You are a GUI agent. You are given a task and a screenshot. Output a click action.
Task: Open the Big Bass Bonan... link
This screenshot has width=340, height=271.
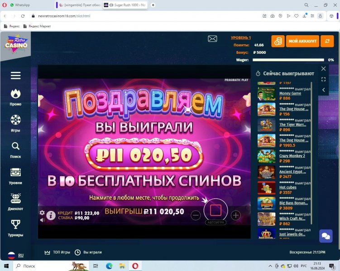[293, 203]
